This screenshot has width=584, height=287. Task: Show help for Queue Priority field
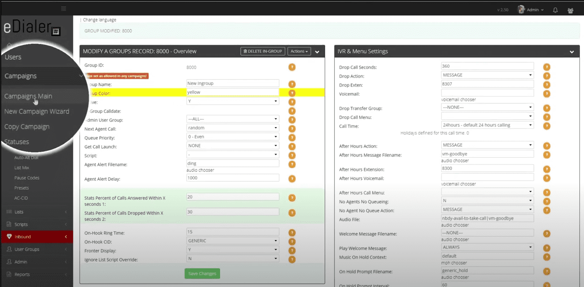pyautogui.click(x=292, y=138)
